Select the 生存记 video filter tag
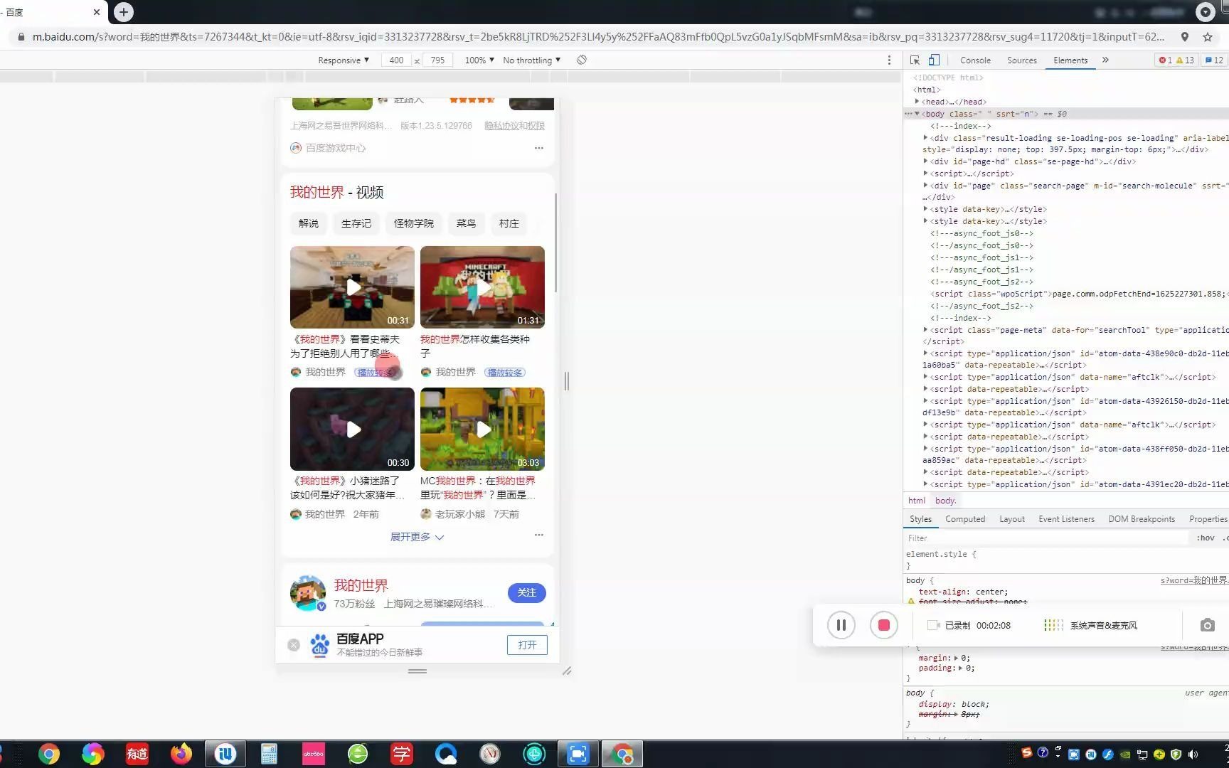This screenshot has width=1229, height=768. (356, 223)
